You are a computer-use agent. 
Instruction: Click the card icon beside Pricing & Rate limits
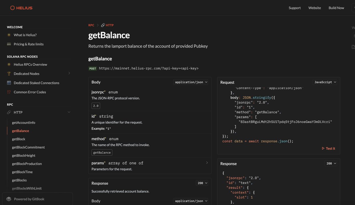pyautogui.click(x=9, y=44)
